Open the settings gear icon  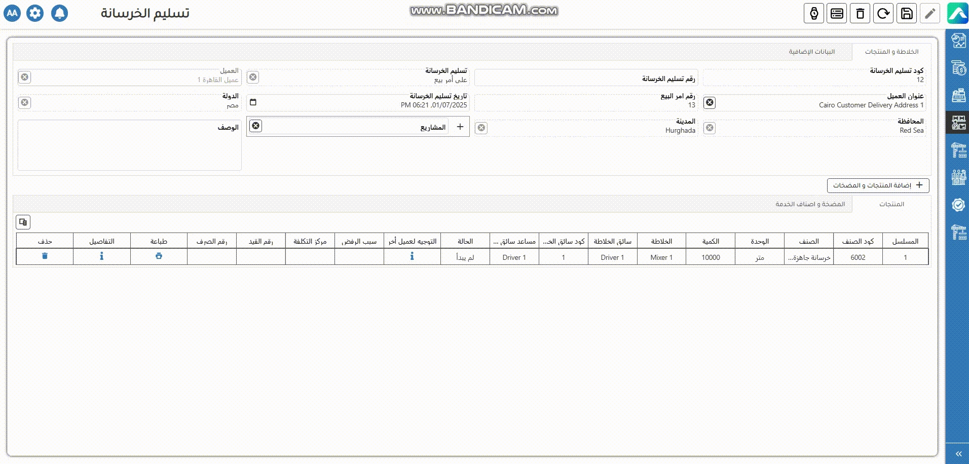(x=35, y=13)
